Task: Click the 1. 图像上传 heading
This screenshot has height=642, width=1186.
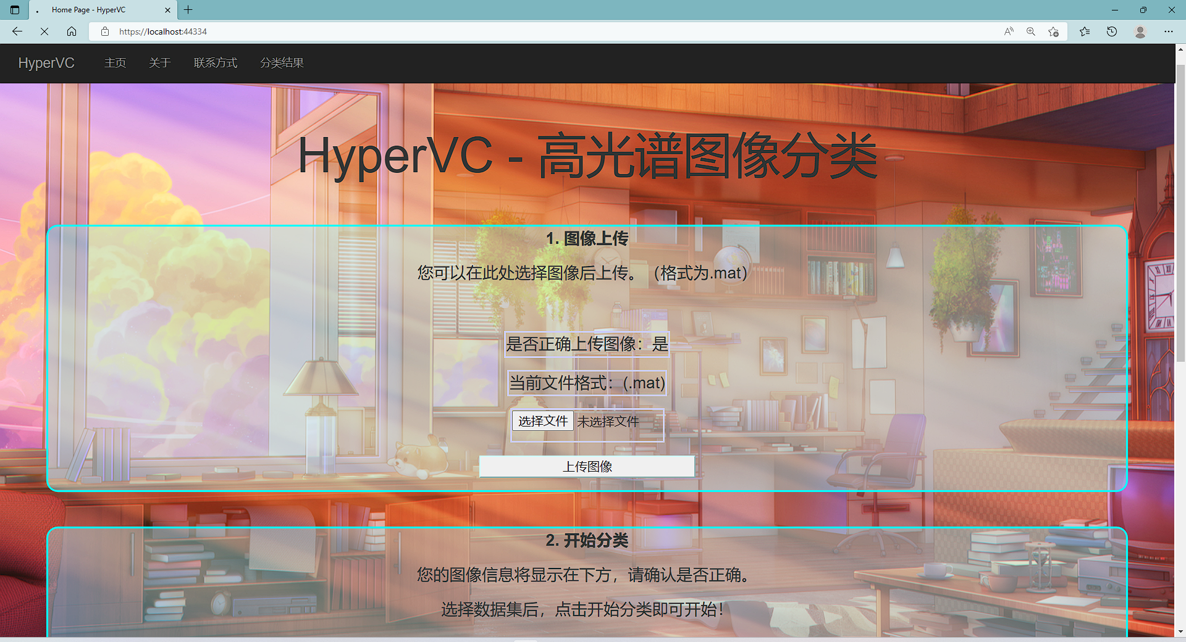Action: click(x=587, y=238)
